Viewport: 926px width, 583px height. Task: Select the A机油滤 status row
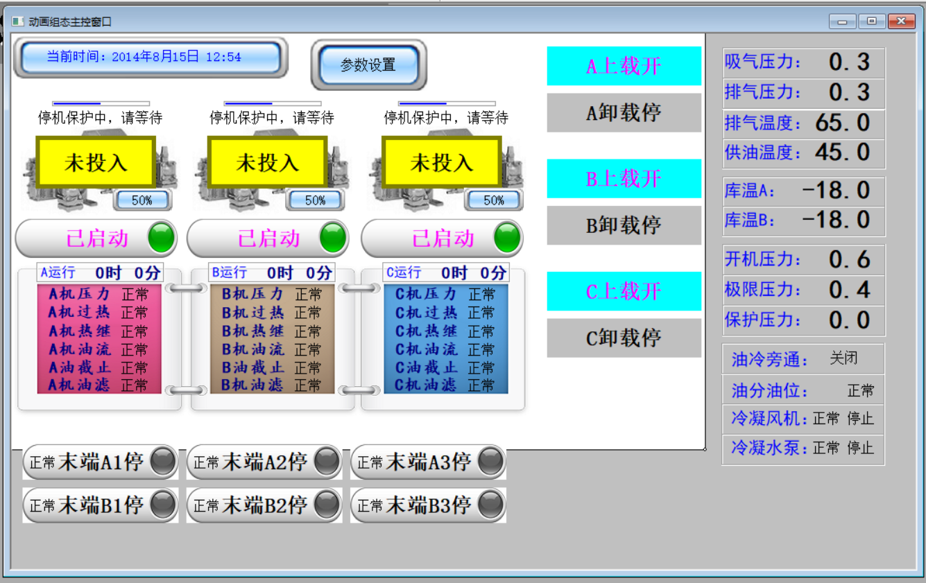click(x=99, y=385)
